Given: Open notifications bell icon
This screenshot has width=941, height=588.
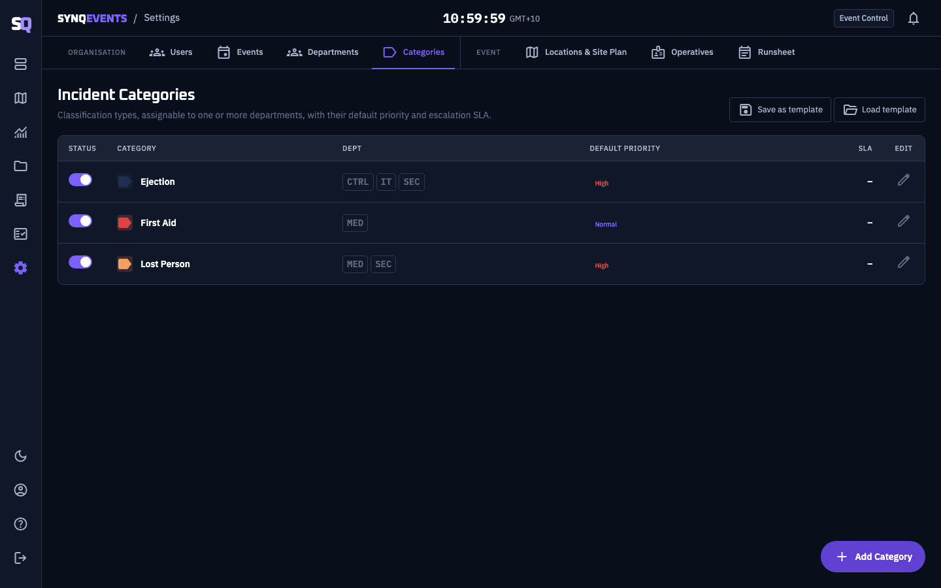Looking at the screenshot, I should (914, 18).
